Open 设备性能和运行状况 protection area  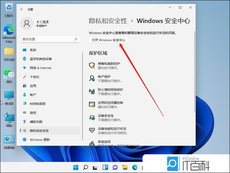point(108,131)
